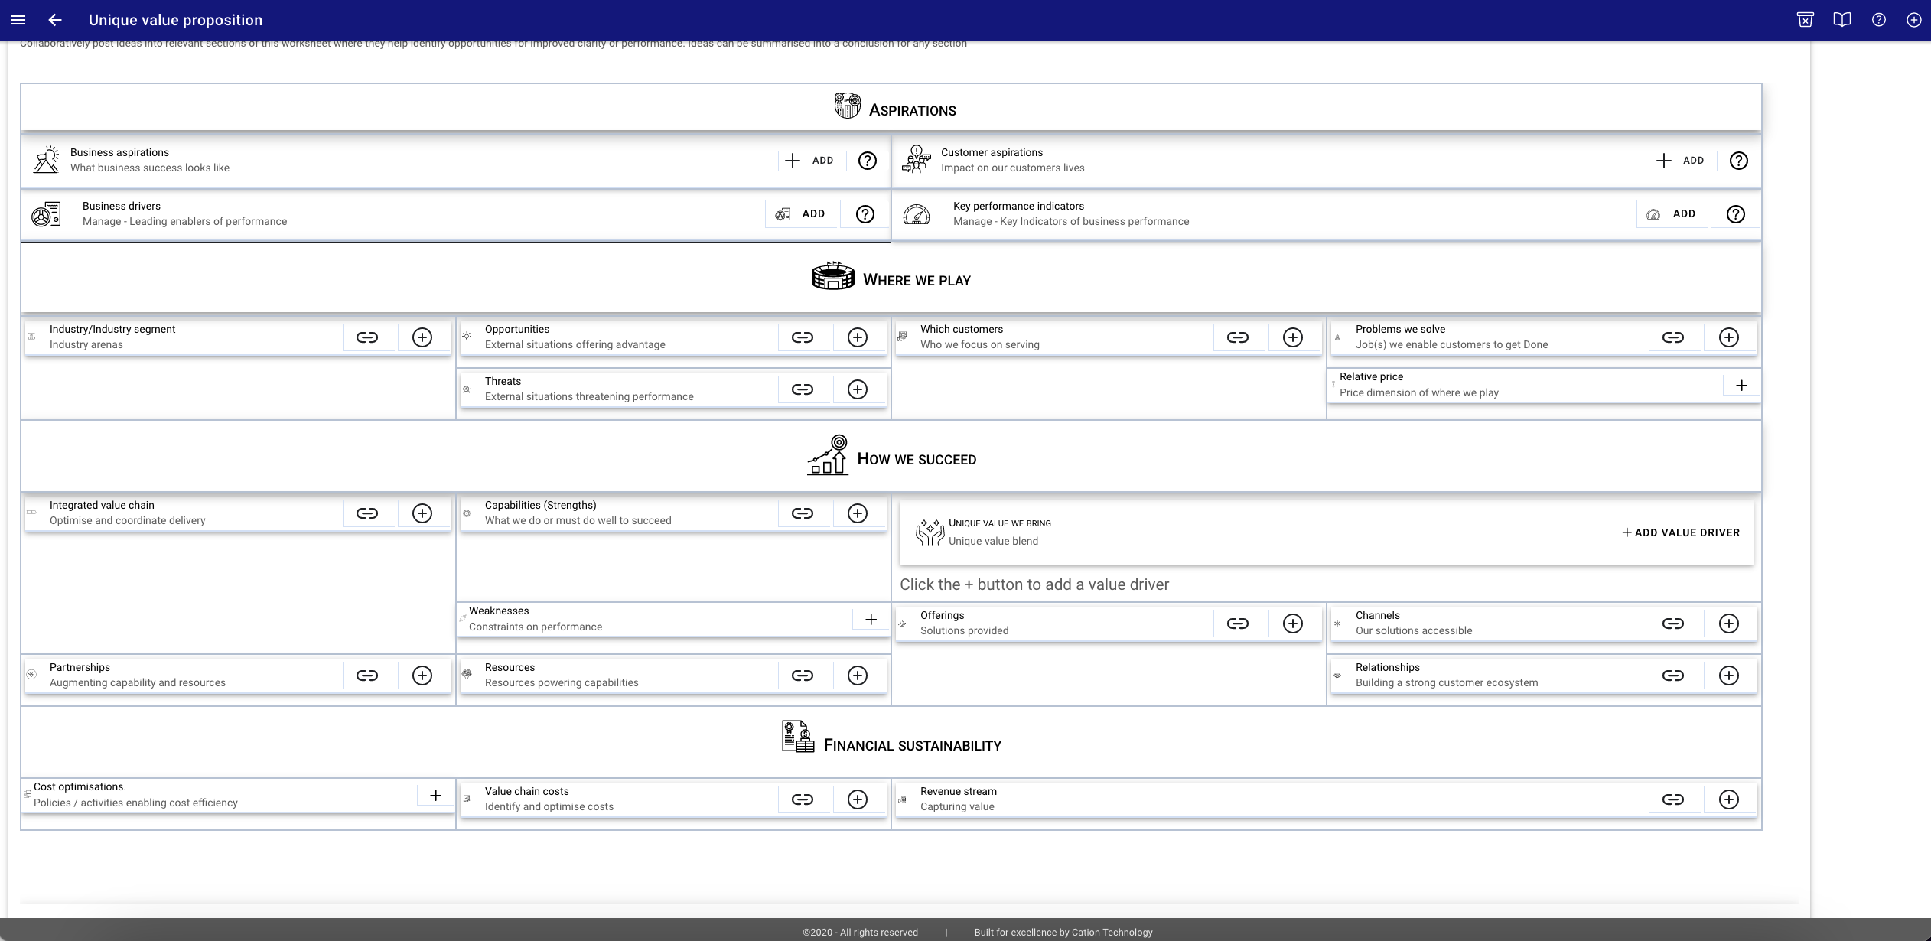Link an item to Revenue stream
The height and width of the screenshot is (941, 1931).
point(1672,799)
